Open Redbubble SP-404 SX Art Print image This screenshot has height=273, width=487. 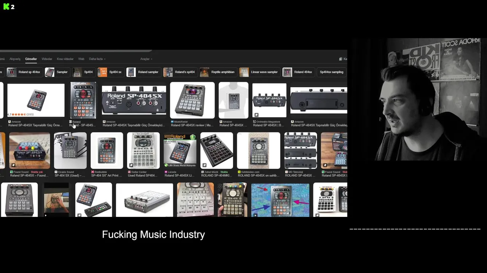pyautogui.click(x=107, y=151)
